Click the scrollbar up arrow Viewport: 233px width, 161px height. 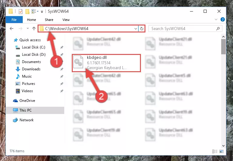(223, 37)
